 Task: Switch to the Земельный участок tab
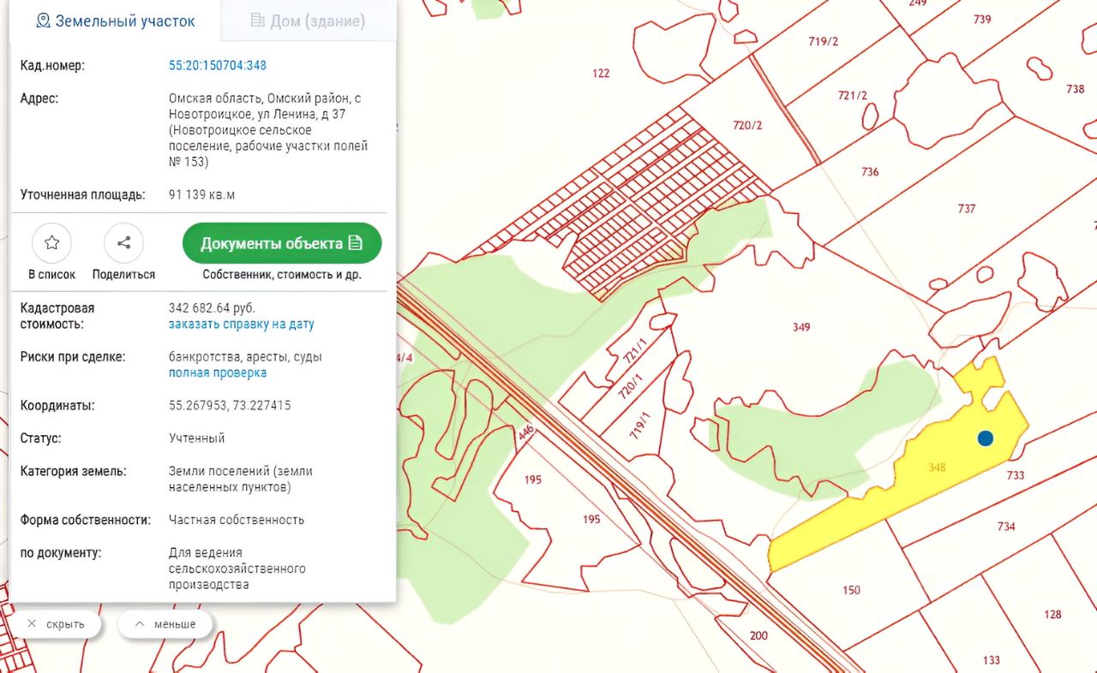click(x=116, y=21)
